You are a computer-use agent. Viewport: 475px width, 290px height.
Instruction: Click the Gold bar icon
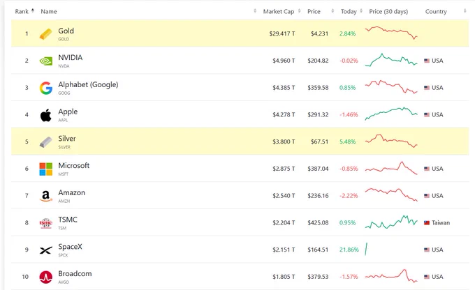pyautogui.click(x=45, y=34)
